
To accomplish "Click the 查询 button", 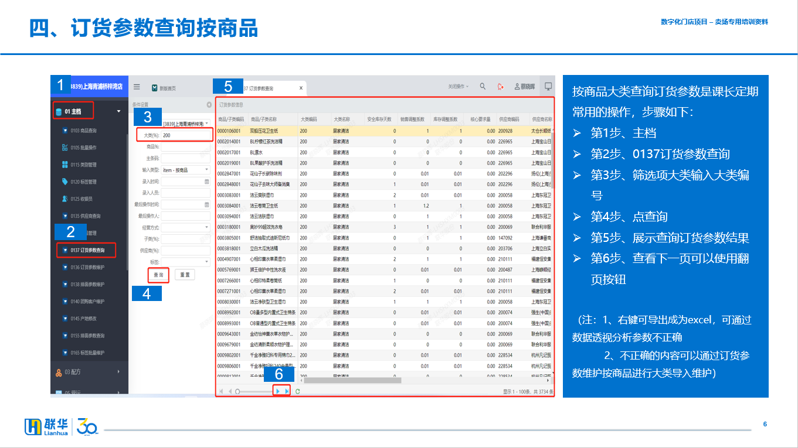I will (x=158, y=275).
